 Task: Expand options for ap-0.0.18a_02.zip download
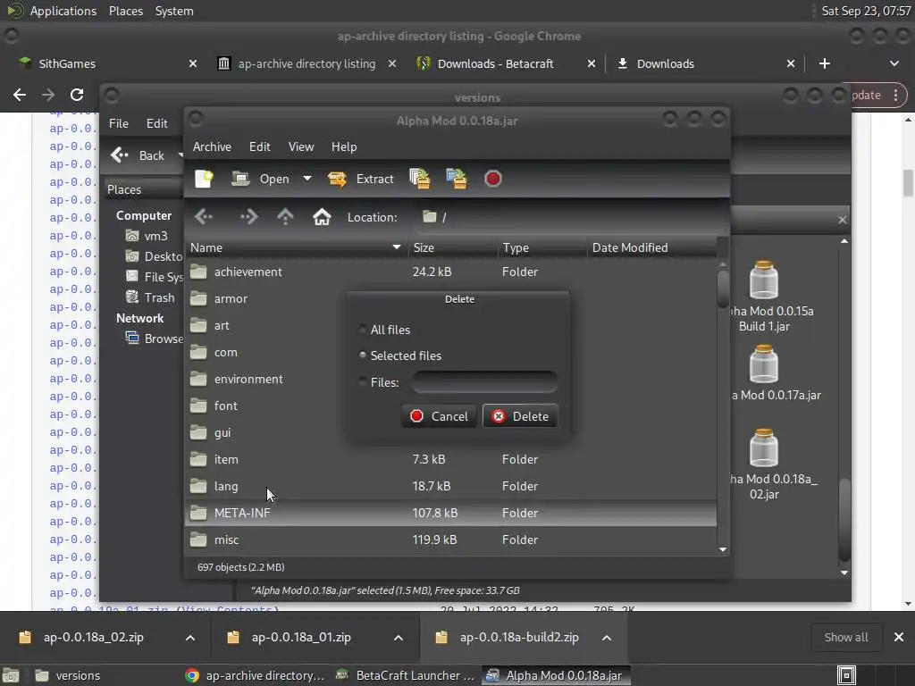[190, 638]
